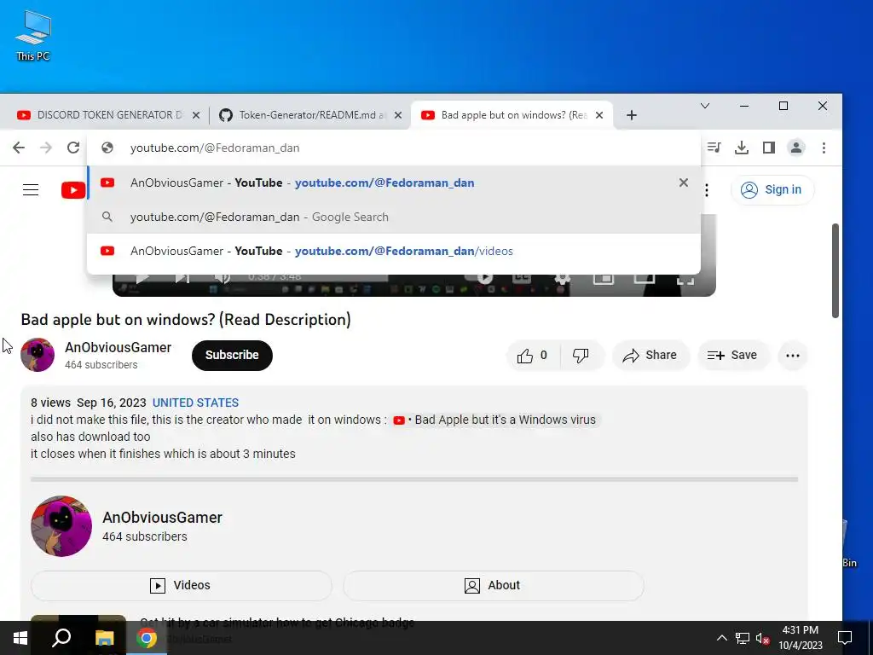Close the Token-Generator README tab
This screenshot has width=873, height=655.
point(398,115)
